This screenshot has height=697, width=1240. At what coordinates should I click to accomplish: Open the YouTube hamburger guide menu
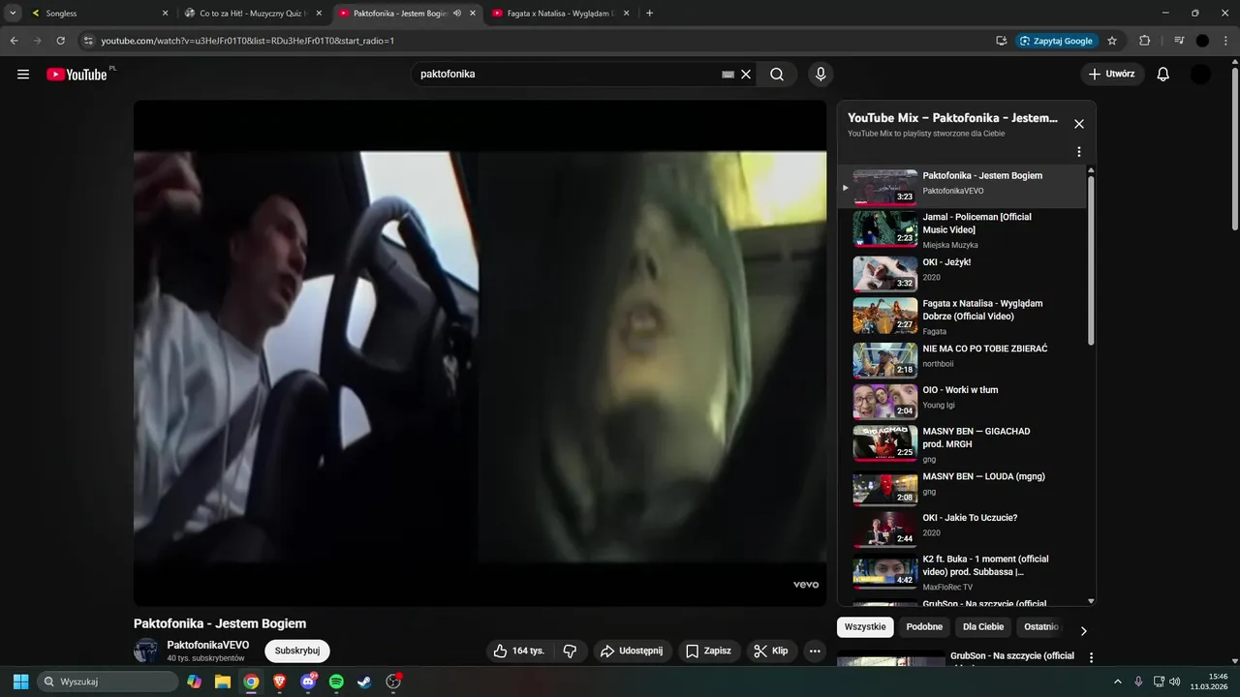coord(23,75)
